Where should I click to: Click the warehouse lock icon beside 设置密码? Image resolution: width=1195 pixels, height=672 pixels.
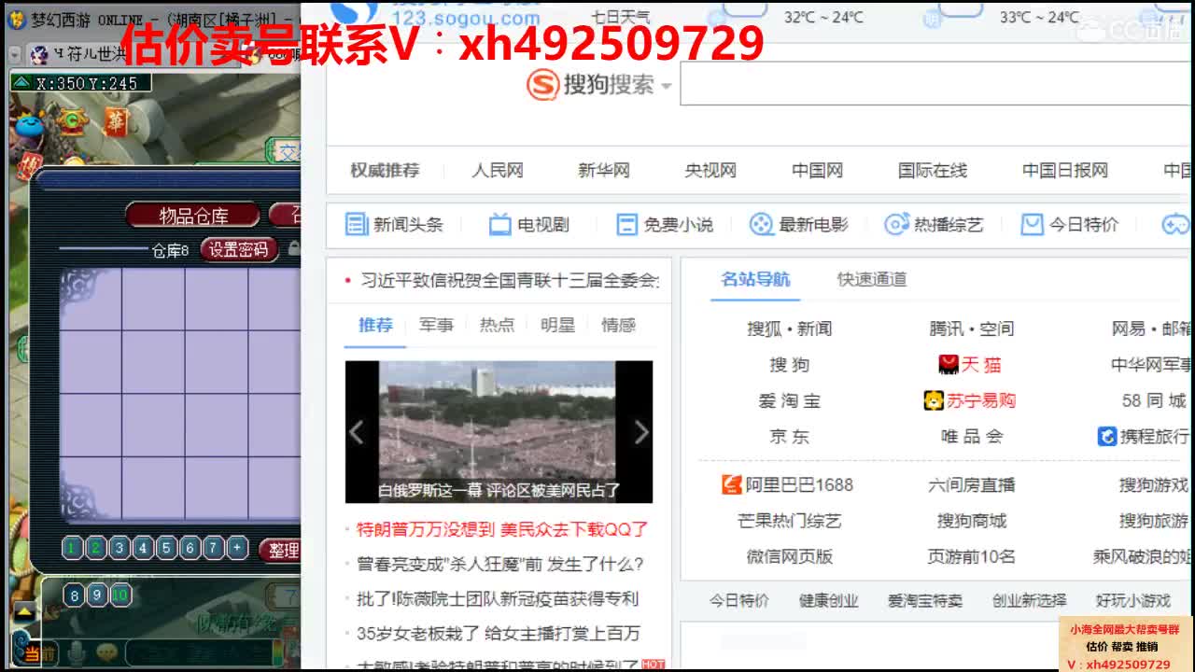pyautogui.click(x=294, y=249)
